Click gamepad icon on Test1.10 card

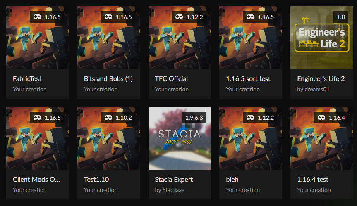(x=108, y=118)
